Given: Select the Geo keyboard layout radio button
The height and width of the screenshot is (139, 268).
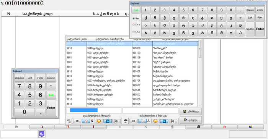Looking at the screenshot, I should click(134, 18).
